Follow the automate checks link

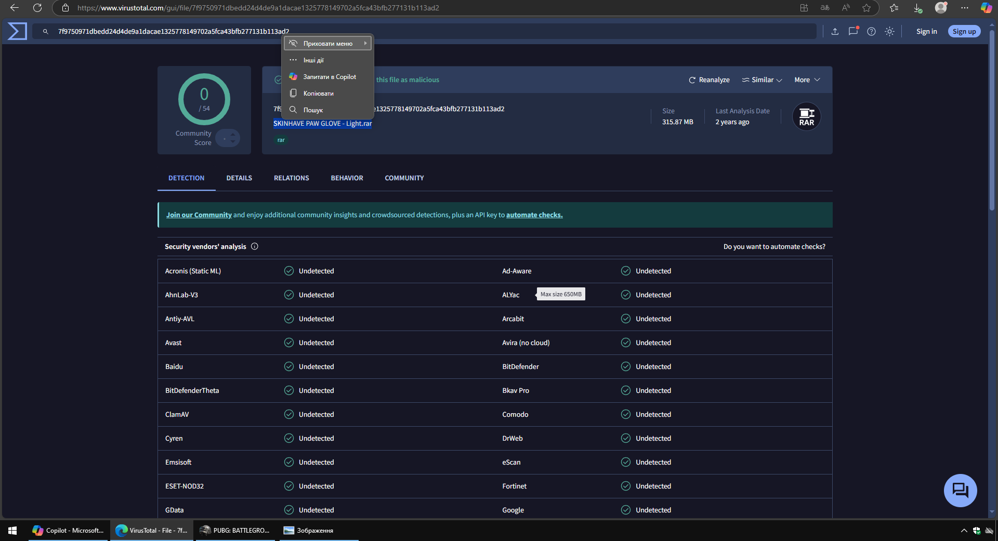(x=534, y=215)
